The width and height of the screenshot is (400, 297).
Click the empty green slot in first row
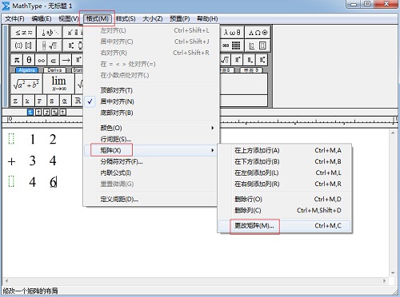click(x=11, y=139)
